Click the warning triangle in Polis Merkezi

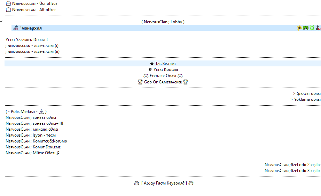41,112
